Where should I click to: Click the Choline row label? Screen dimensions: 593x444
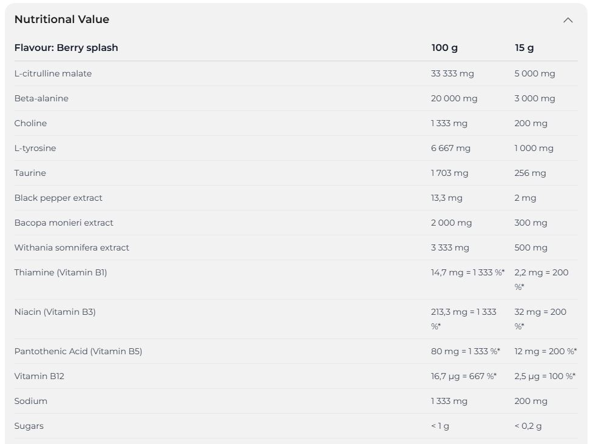(30, 123)
